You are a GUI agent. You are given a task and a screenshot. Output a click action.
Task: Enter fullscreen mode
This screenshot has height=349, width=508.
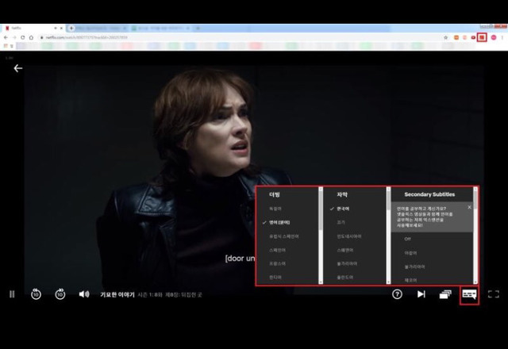[x=493, y=294]
